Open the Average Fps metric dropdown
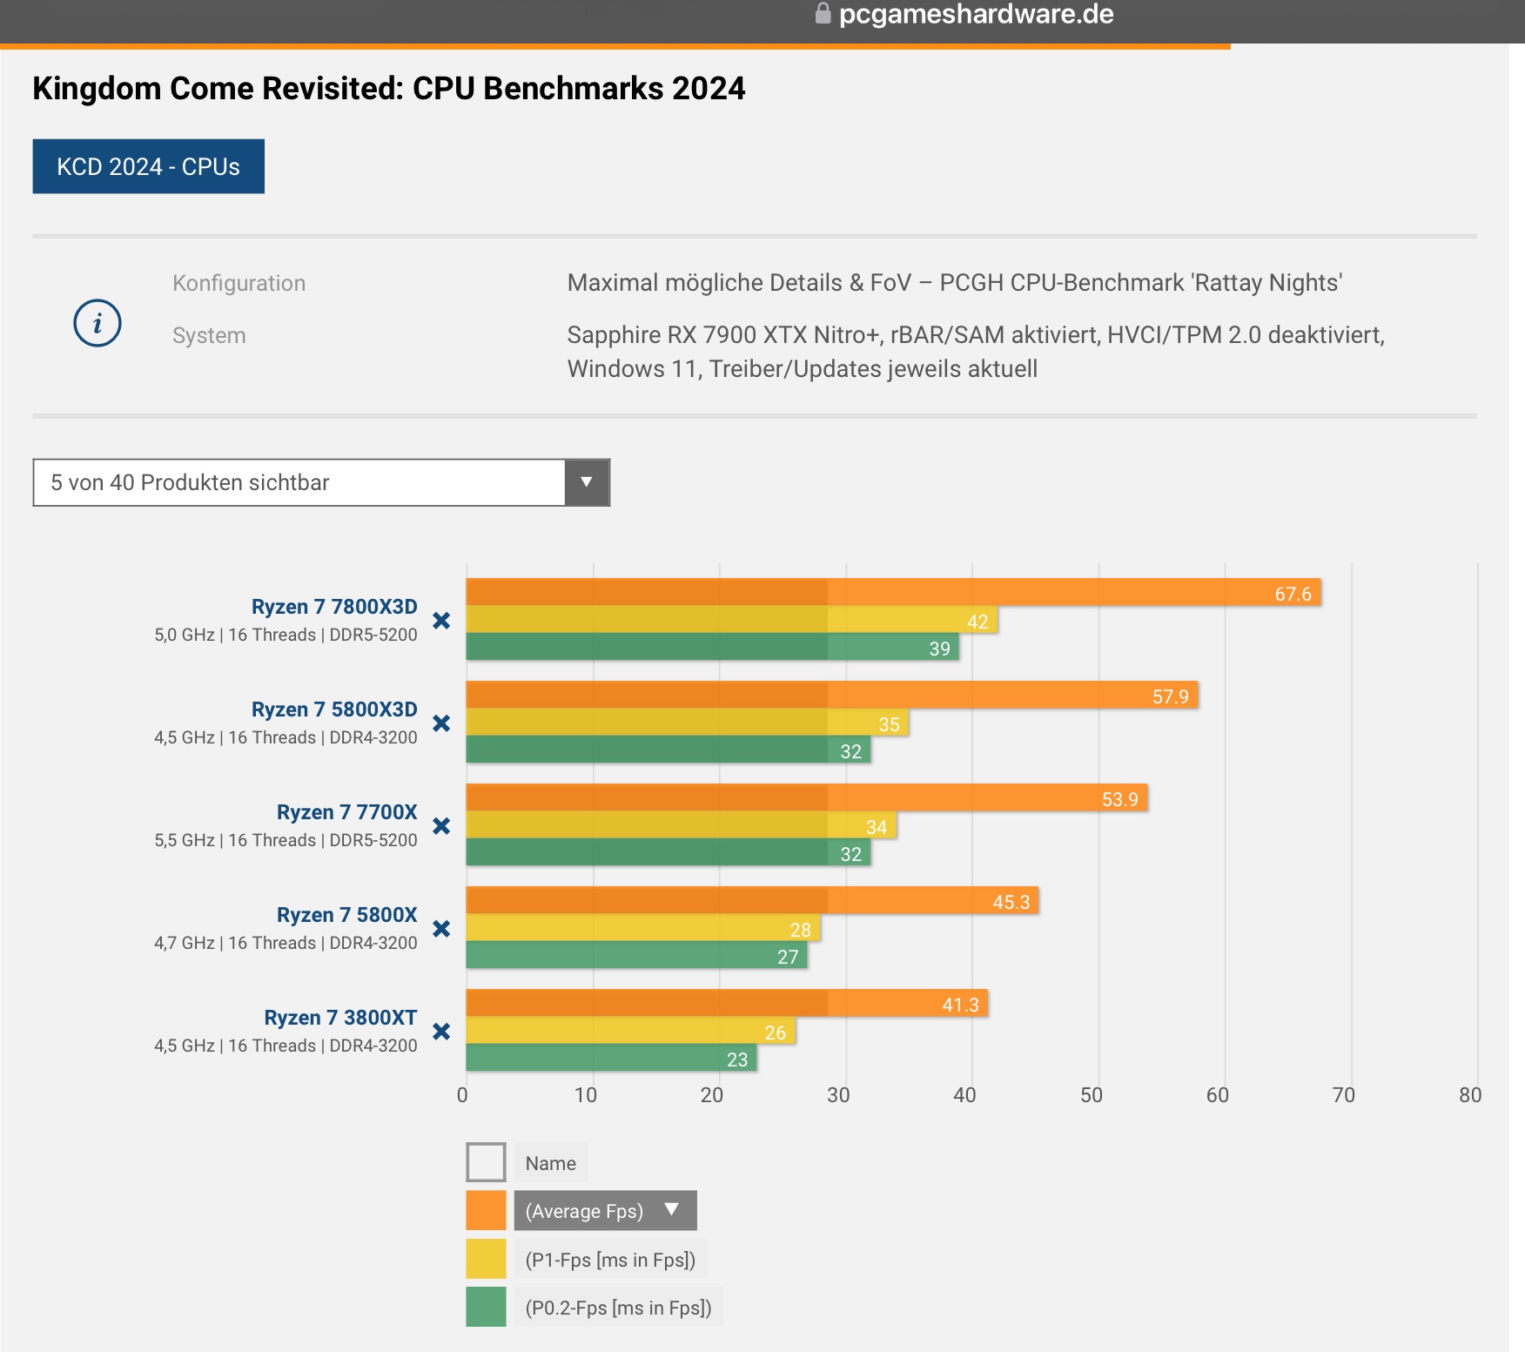Viewport: 1525px width, 1352px height. 605,1210
